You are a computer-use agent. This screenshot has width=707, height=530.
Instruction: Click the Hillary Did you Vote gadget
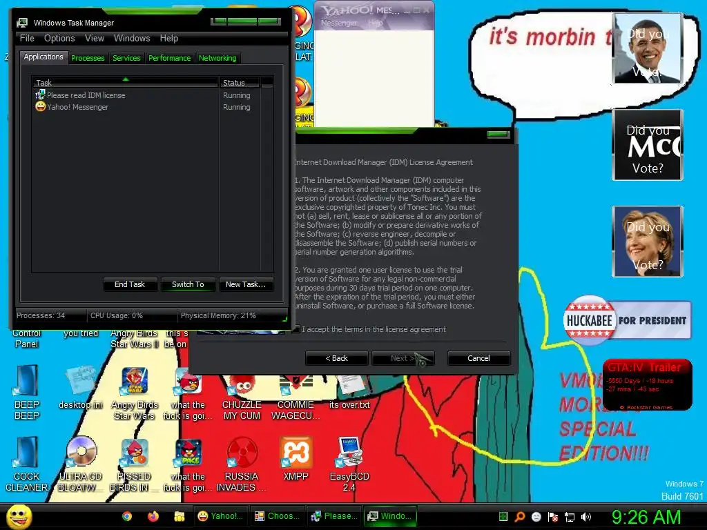(648, 242)
